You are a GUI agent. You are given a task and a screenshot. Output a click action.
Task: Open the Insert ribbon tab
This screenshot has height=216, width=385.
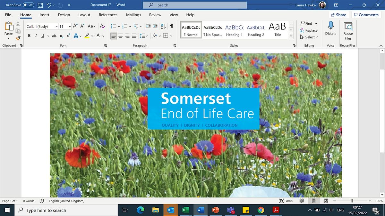44,15
